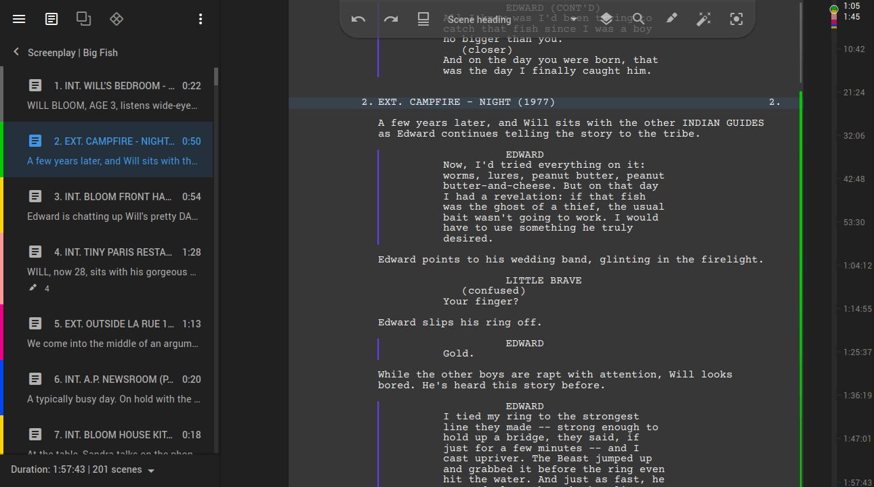
Task: Click scene 3 summary "Edward is chatting up Will's pretty"
Action: tap(112, 216)
